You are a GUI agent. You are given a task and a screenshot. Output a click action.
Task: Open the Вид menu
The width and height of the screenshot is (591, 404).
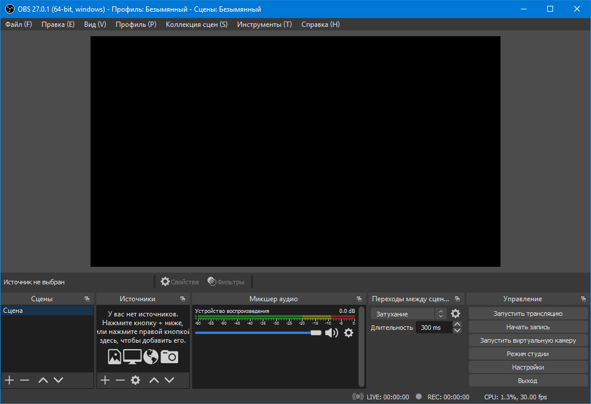pyautogui.click(x=95, y=25)
